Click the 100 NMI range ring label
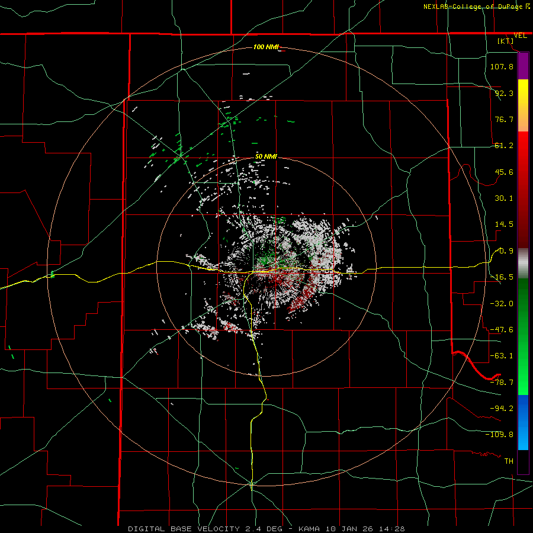 [266, 47]
